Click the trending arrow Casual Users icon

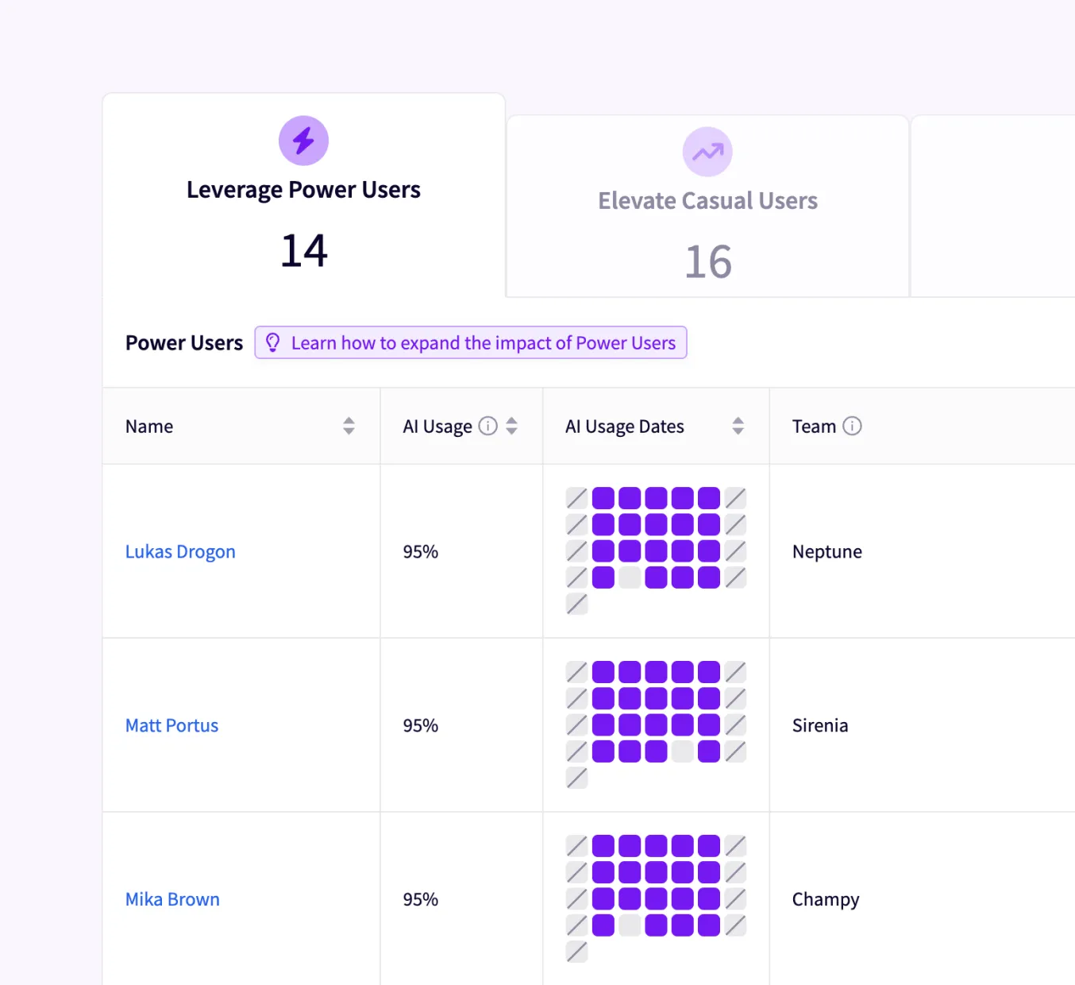707,152
